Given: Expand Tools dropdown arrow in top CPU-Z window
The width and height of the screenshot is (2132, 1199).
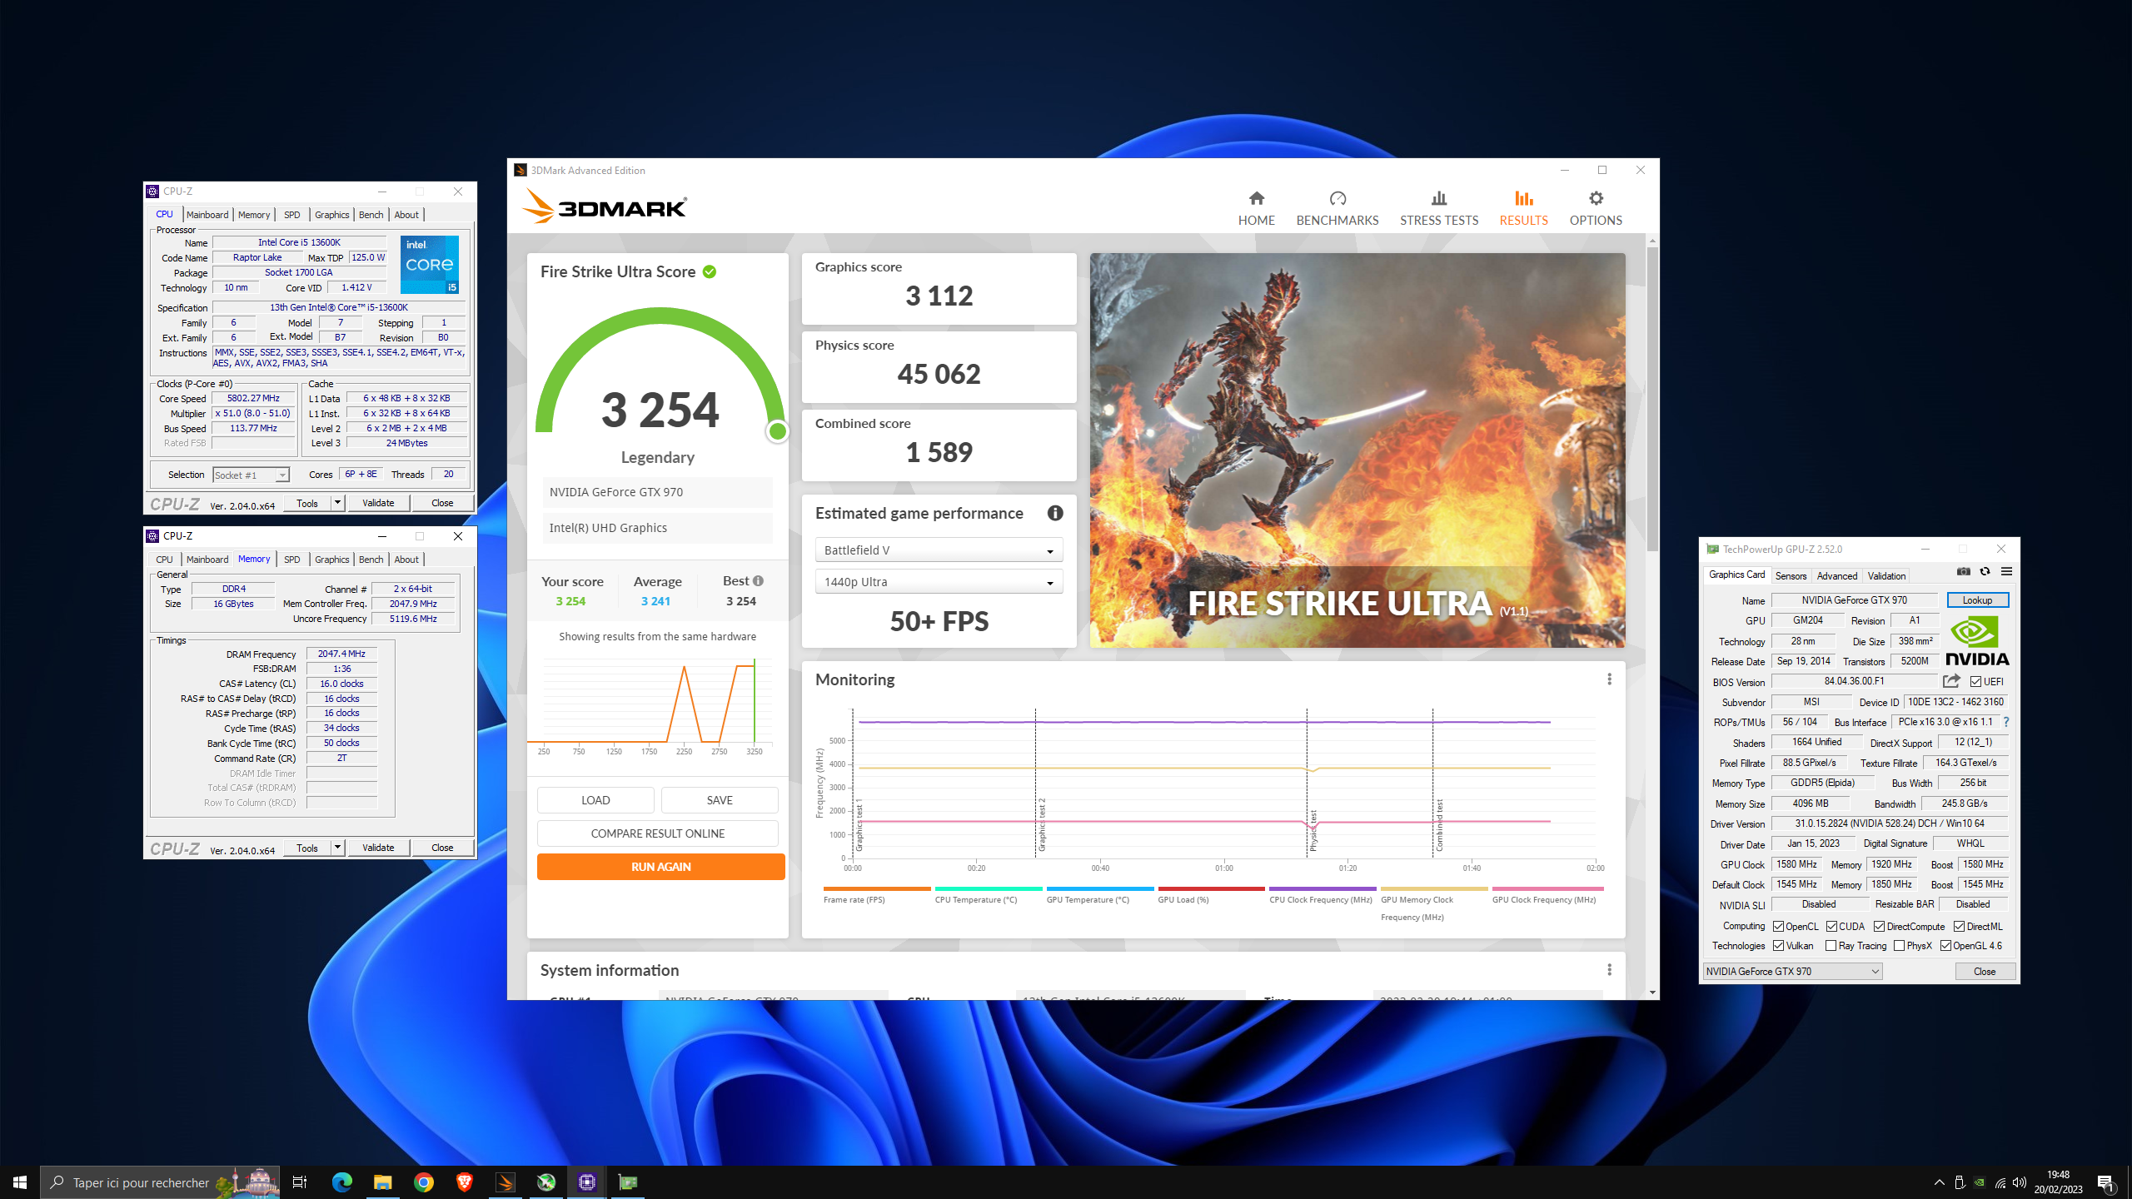Looking at the screenshot, I should coord(337,503).
